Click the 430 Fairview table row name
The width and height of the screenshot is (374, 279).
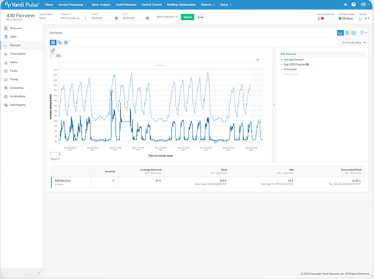[63, 181]
